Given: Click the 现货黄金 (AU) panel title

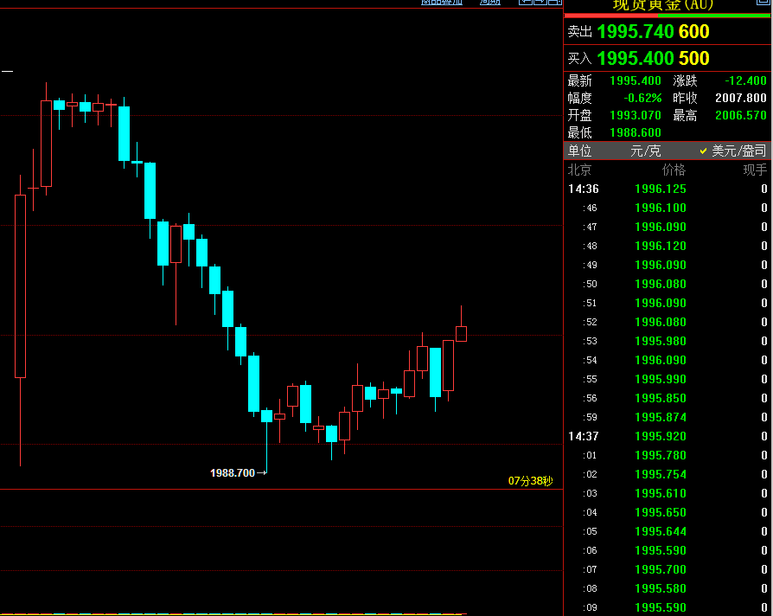Looking at the screenshot, I should pos(662,5).
